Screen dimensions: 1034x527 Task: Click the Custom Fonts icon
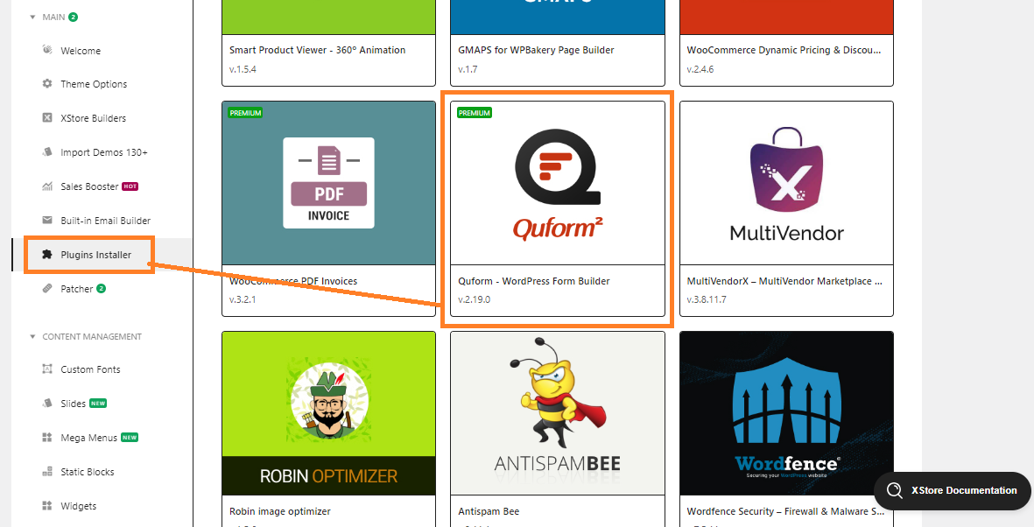click(46, 369)
